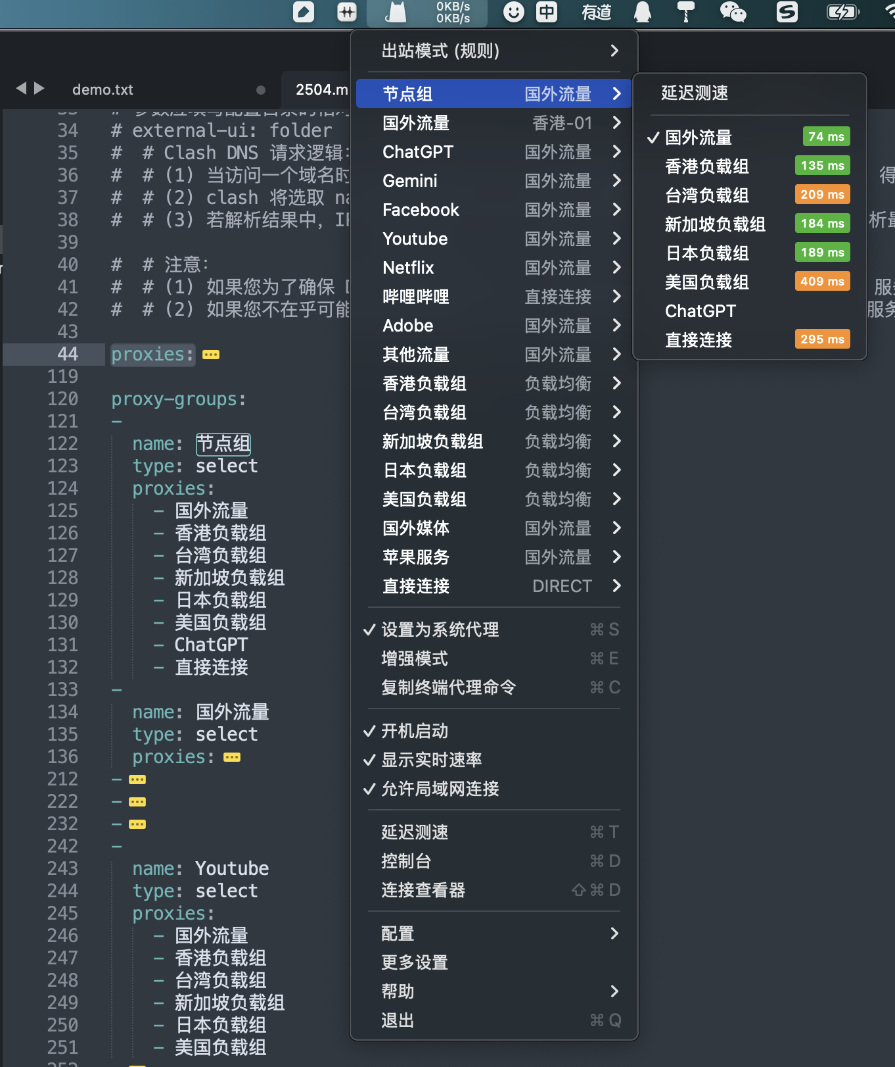This screenshot has width=895, height=1067.
Task: Select 新加坡负载组 in the 节点组 submenu
Action: pyautogui.click(x=750, y=224)
